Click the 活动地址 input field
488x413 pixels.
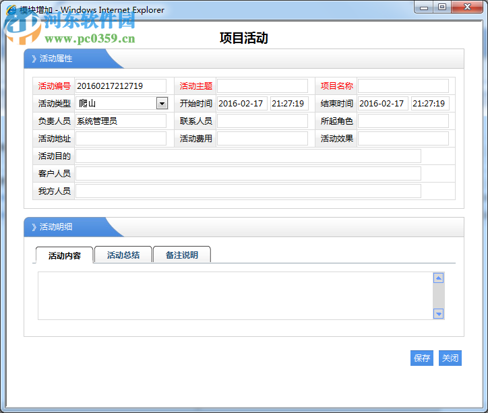[x=121, y=138]
